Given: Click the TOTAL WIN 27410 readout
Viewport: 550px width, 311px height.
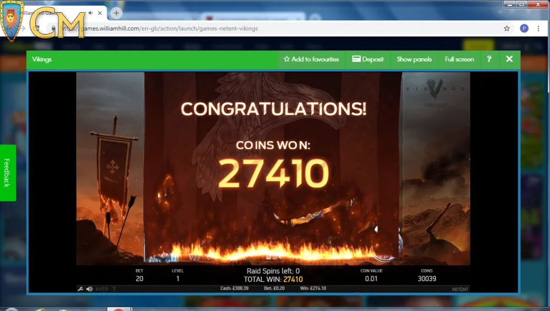Looking at the screenshot, I should 273,279.
